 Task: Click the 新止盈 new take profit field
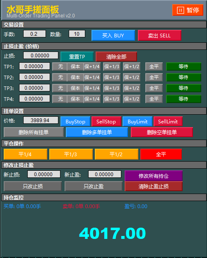point(105,174)
